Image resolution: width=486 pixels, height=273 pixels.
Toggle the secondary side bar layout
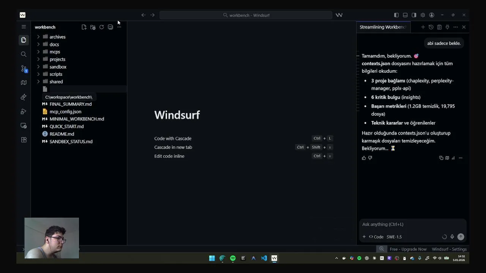414,15
